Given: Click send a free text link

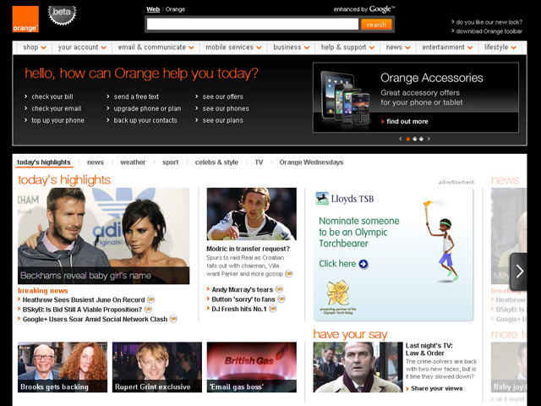Looking at the screenshot, I should pyautogui.click(x=136, y=96).
